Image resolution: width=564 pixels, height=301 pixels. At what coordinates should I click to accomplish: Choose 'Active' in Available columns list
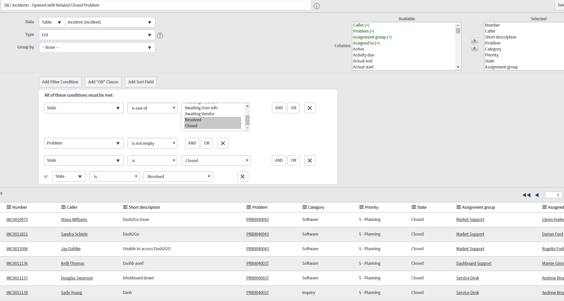click(358, 49)
